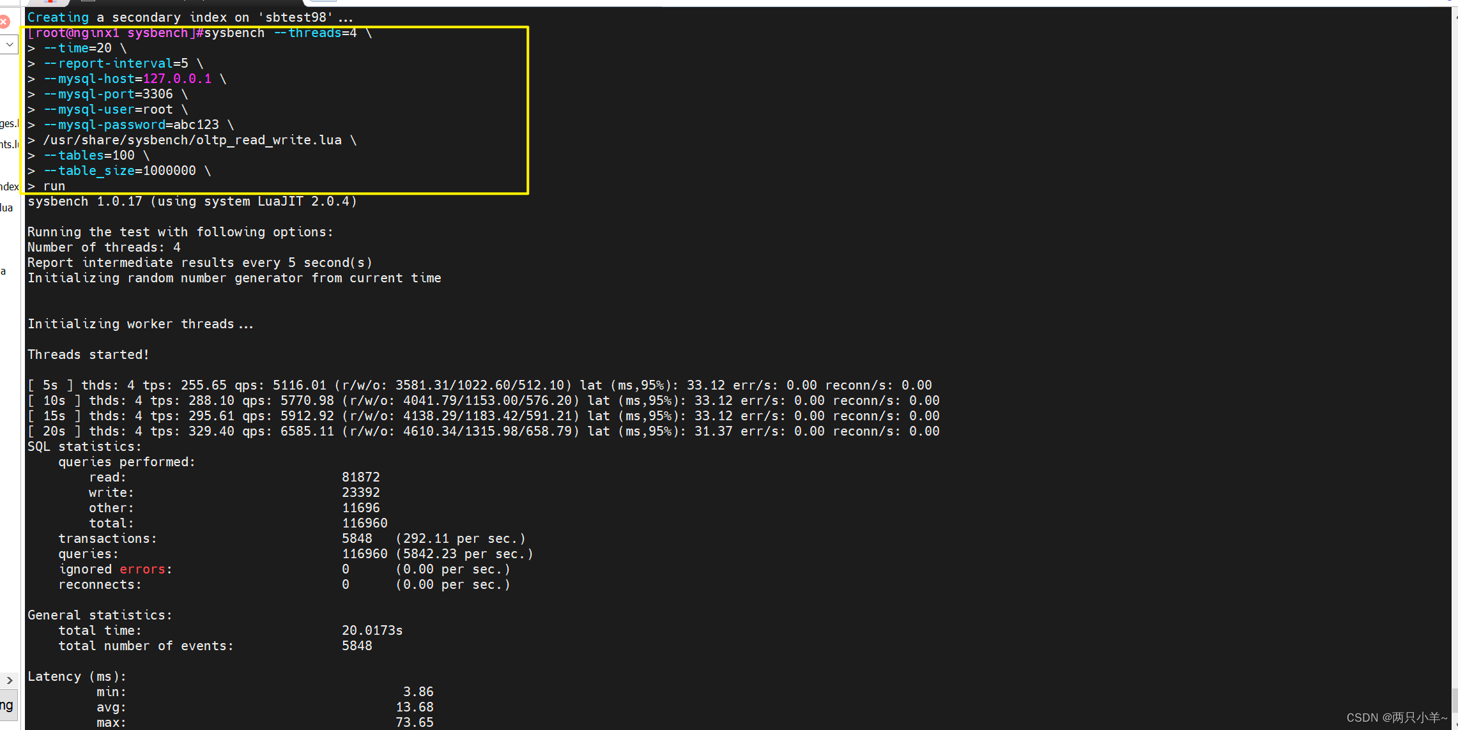Open the dropdown chevron in the left panel

[10, 45]
